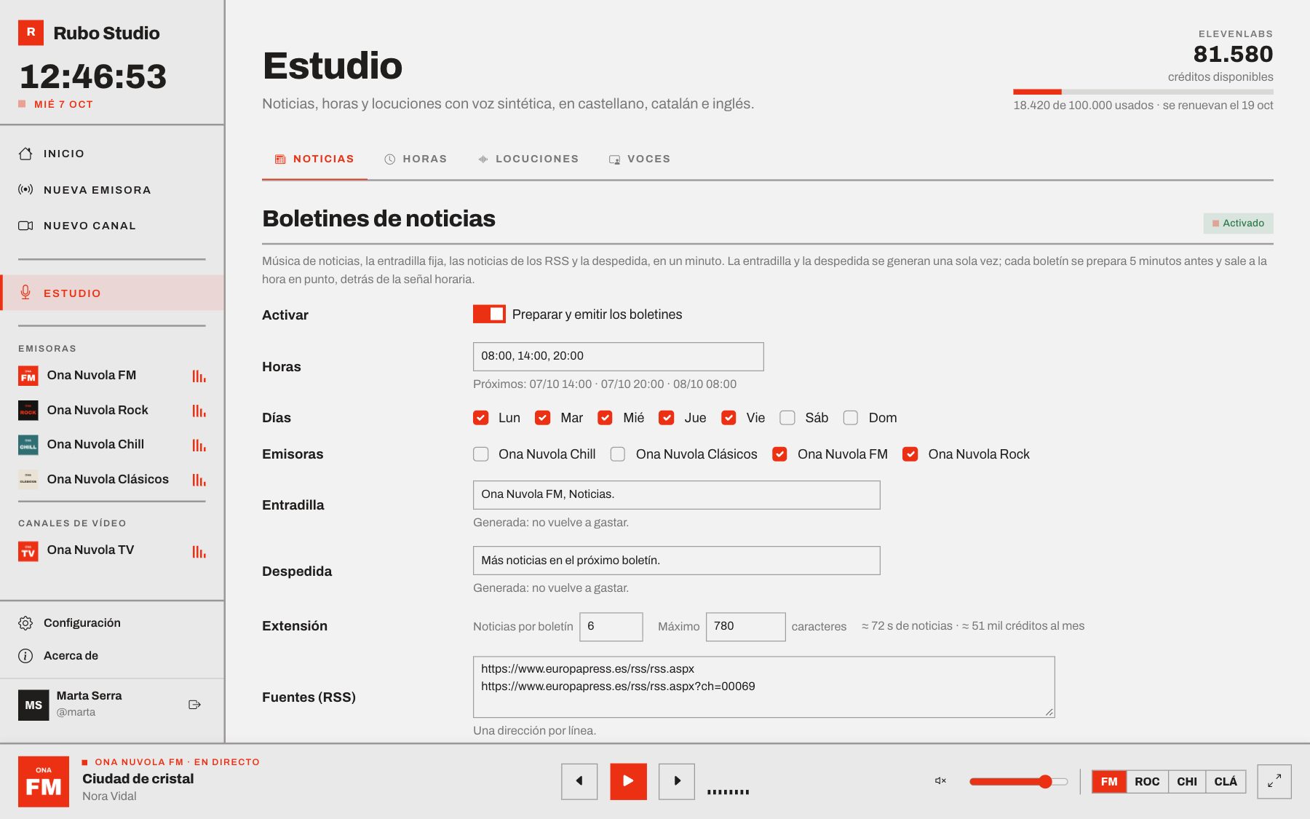Viewport: 1310px width, 819px height.
Task: Open Ona Nuvola FM station logo
Action: [x=28, y=376]
